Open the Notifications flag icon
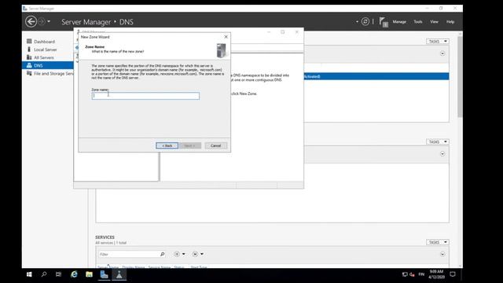 pos(384,22)
